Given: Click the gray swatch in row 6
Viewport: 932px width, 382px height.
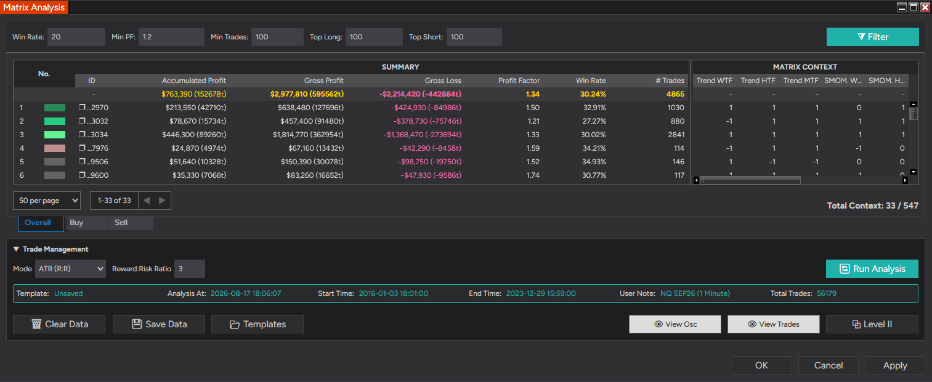Looking at the screenshot, I should point(55,175).
